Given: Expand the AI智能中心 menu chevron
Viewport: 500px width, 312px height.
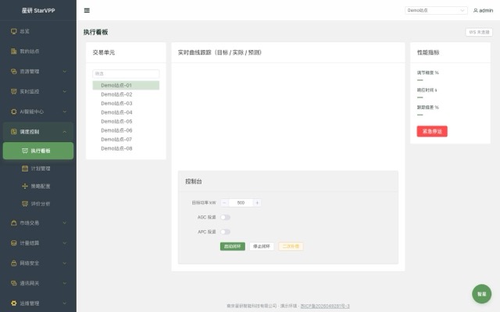Looking at the screenshot, I should pyautogui.click(x=65, y=112).
